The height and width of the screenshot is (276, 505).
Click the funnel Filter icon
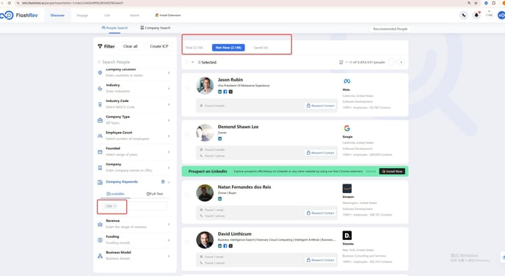pyautogui.click(x=100, y=46)
